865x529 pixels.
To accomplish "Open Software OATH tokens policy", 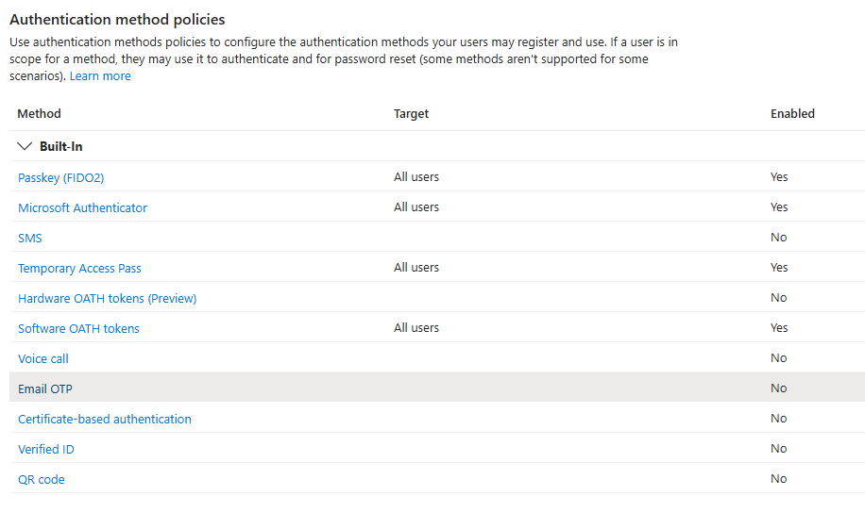I will (78, 328).
